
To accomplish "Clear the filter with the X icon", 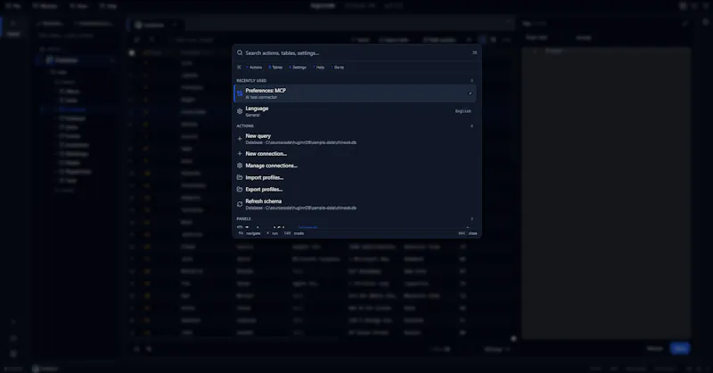I will click(239, 68).
